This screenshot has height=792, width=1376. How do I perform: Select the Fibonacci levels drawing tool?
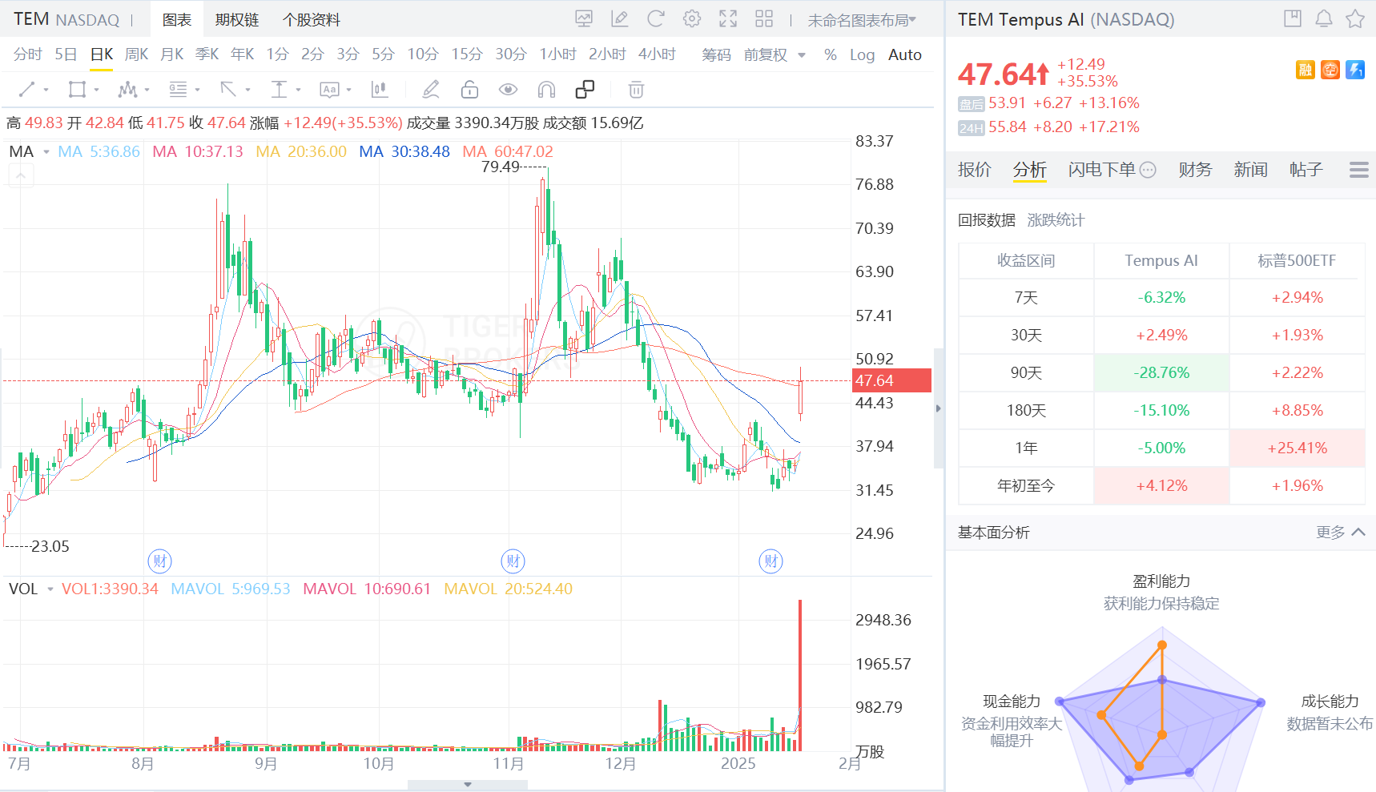coord(178,90)
